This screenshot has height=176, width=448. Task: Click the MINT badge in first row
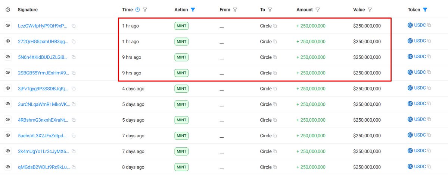(181, 26)
